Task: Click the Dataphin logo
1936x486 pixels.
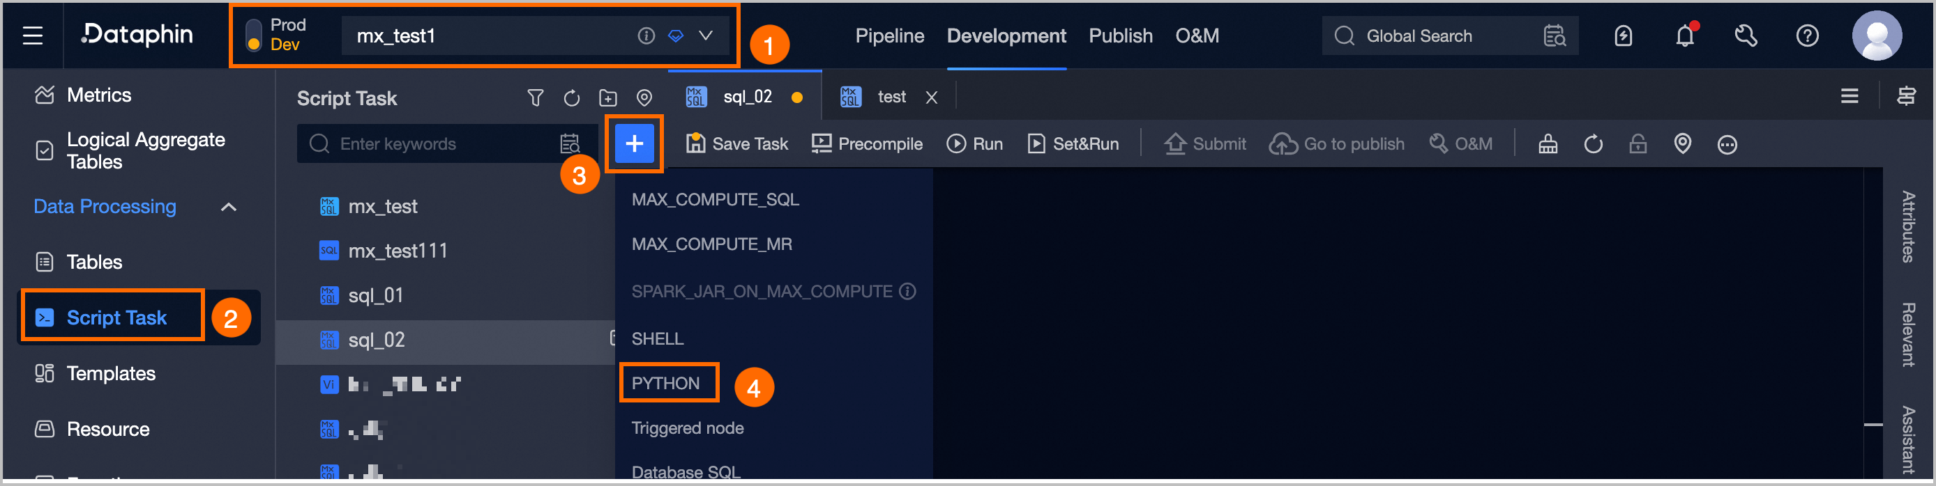Action: tap(137, 35)
